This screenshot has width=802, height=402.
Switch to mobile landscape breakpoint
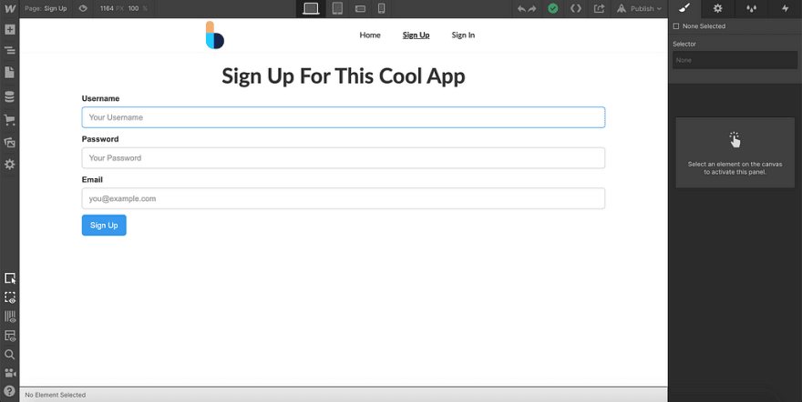coord(360,9)
